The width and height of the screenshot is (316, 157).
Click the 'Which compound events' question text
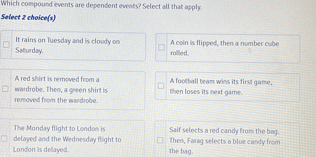[101, 7]
